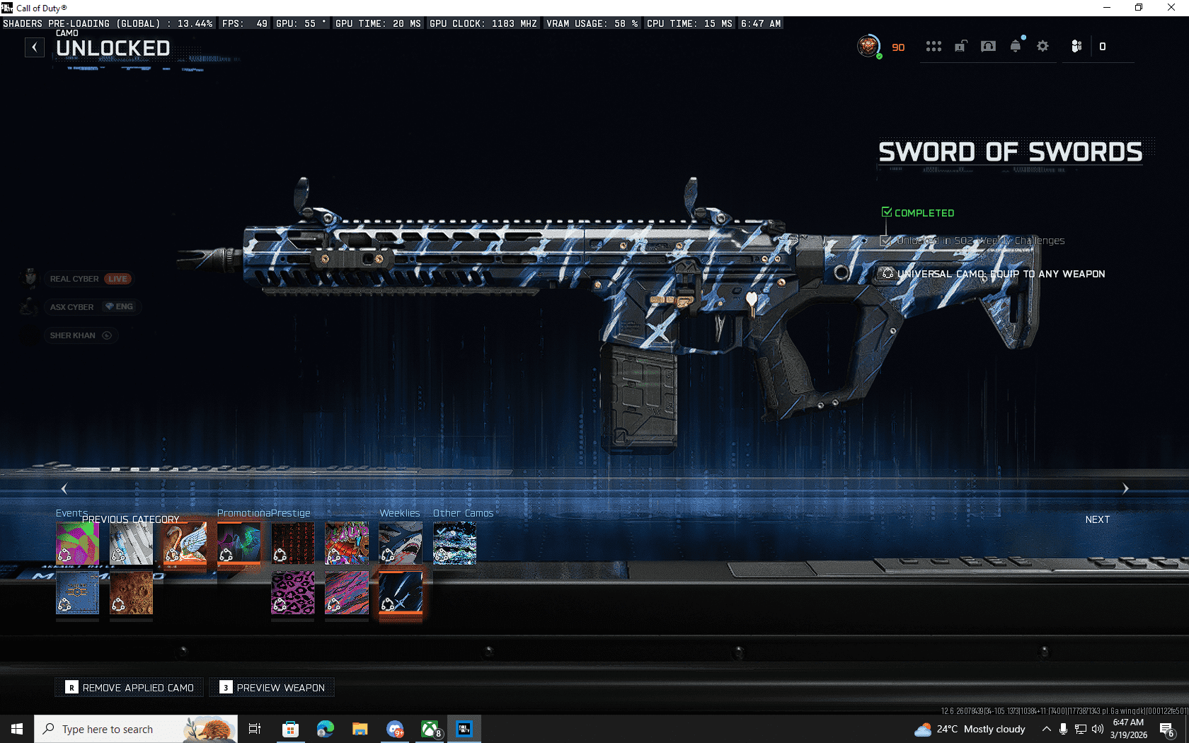
Task: Go back using the back arrow
Action: [x=35, y=47]
